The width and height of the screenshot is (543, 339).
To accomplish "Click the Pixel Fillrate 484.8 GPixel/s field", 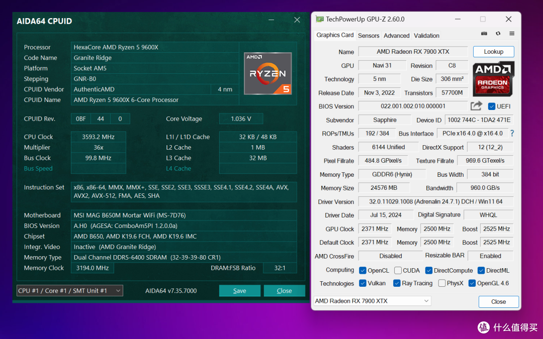I will (383, 161).
